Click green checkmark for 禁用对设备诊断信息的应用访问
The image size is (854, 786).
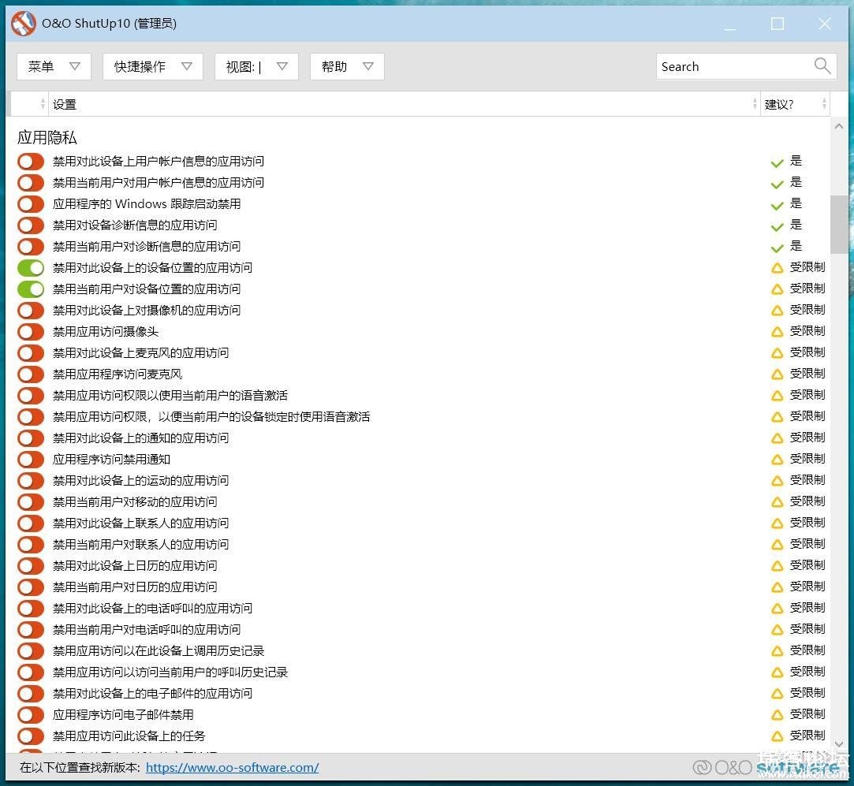pos(778,226)
